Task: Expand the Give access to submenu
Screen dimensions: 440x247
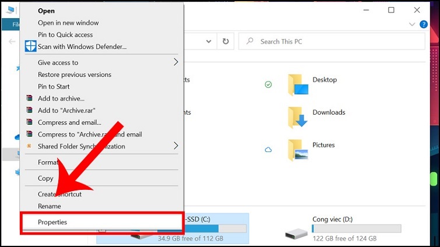Action: [x=175, y=62]
